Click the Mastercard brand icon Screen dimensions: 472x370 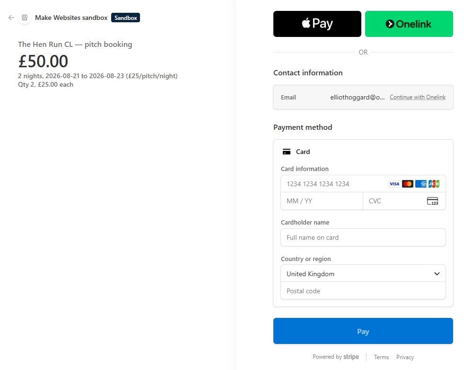coord(408,184)
